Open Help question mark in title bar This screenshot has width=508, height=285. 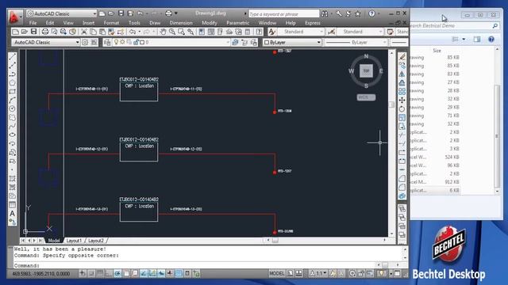click(x=371, y=13)
